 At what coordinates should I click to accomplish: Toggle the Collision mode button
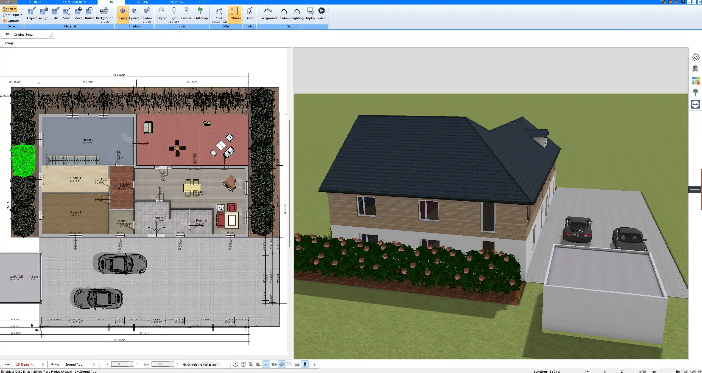pyautogui.click(x=234, y=14)
